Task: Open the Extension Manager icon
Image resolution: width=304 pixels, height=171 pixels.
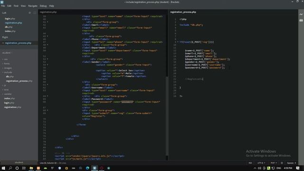Action: (x=301, y=20)
